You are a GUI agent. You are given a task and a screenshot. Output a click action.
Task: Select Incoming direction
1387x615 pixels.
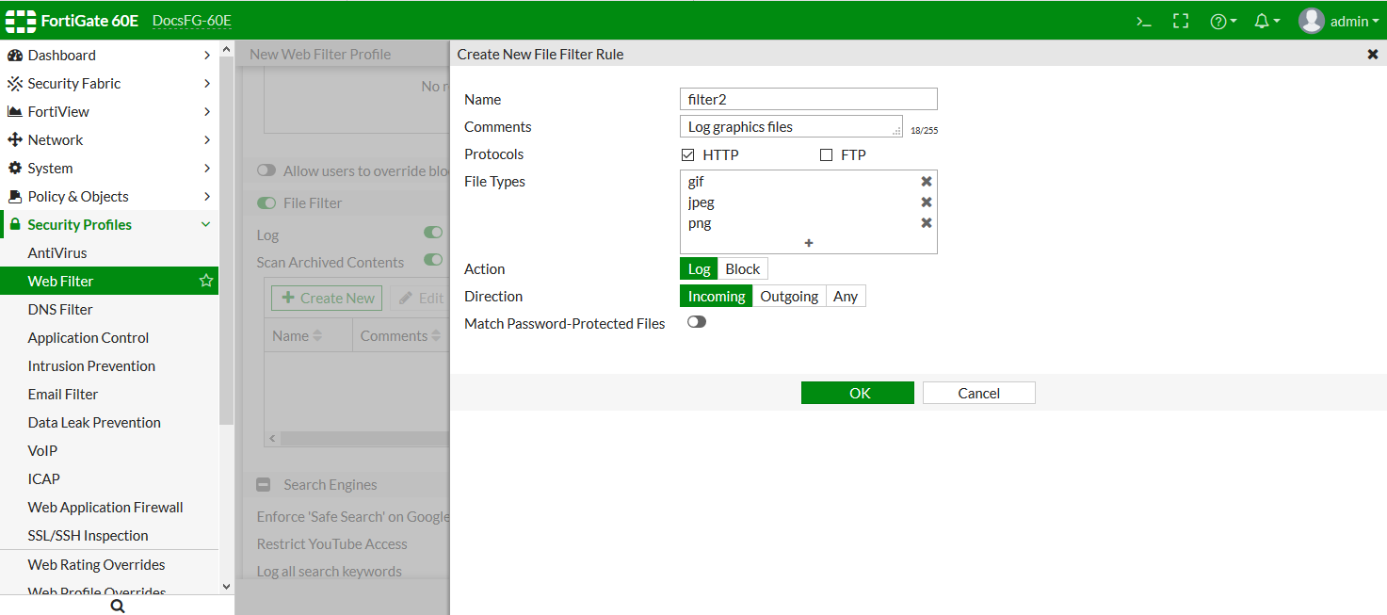pos(717,297)
